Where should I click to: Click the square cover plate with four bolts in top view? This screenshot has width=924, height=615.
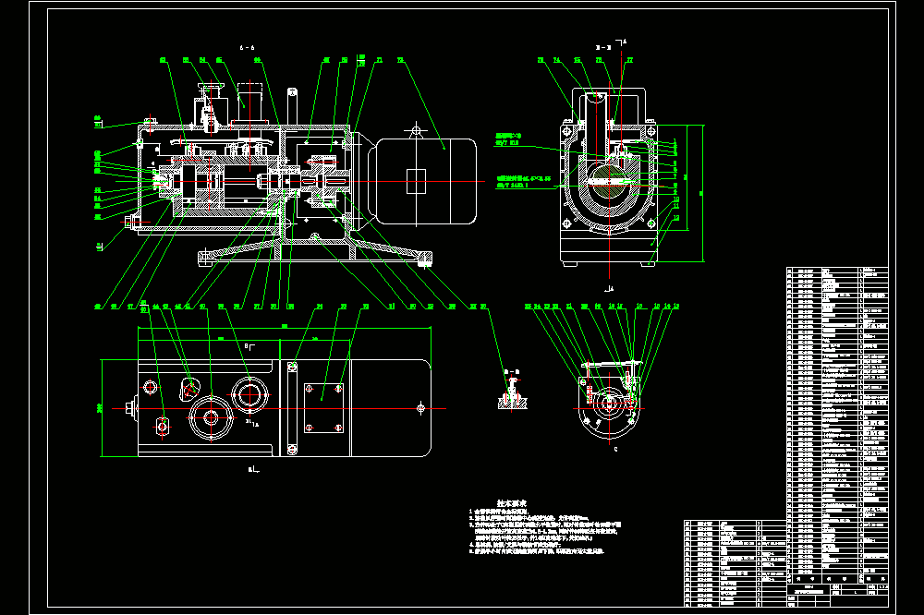[x=323, y=407]
